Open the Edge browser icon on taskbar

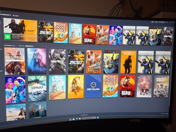(x=77, y=119)
